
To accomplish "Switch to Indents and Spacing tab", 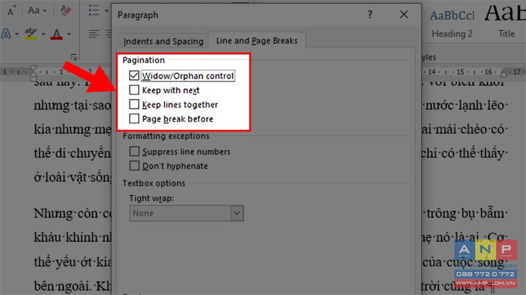I will coord(163,41).
